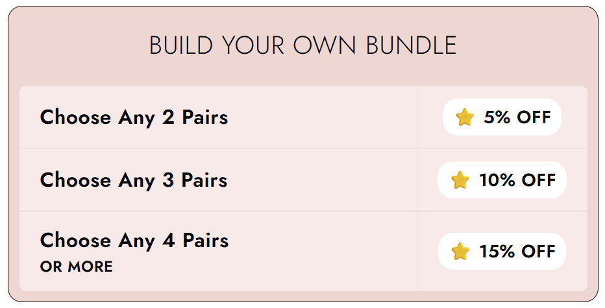Click the word Pairs in the 2 Pairs row

tap(204, 117)
